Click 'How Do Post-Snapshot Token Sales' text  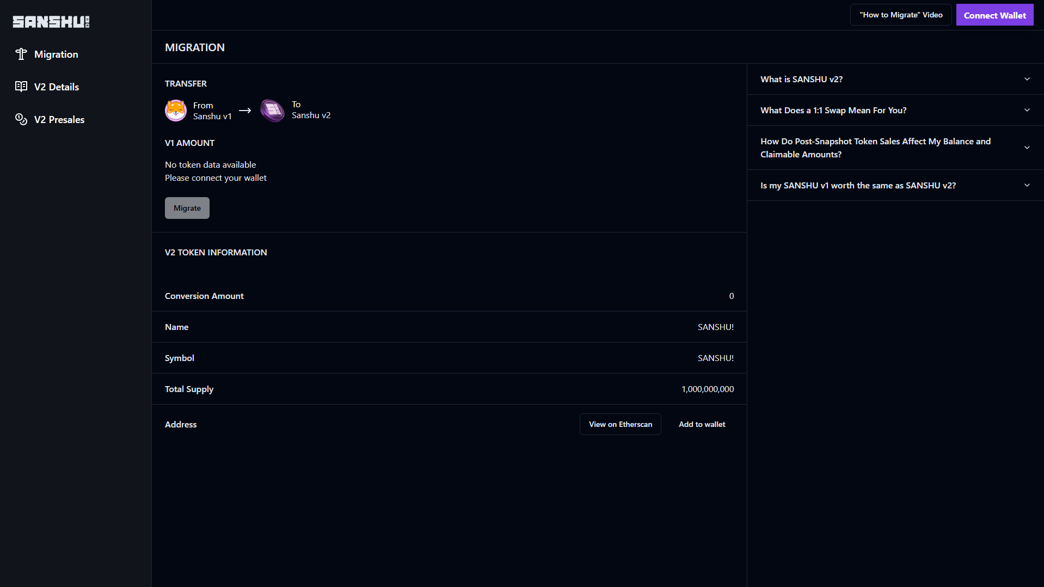875,148
